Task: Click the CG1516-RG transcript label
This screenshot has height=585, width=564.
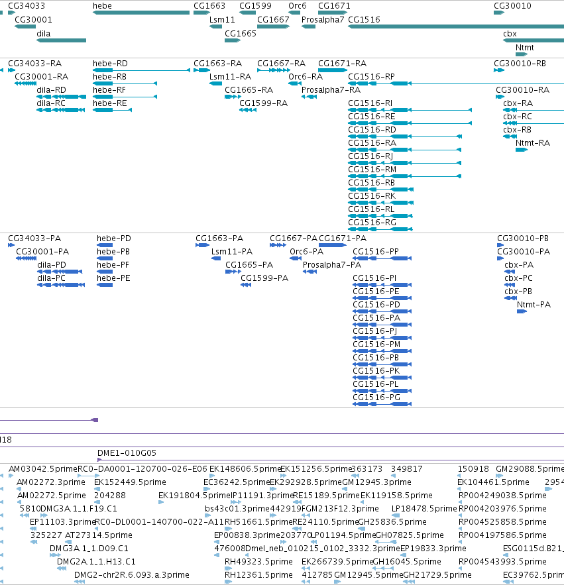Action: [x=372, y=223]
